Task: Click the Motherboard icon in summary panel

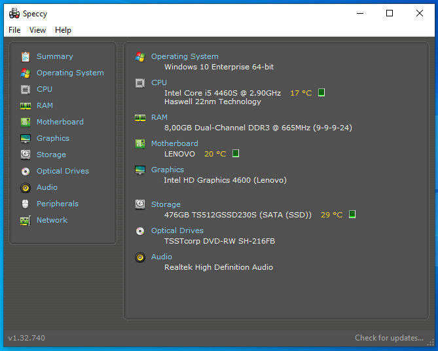Action: click(x=140, y=143)
